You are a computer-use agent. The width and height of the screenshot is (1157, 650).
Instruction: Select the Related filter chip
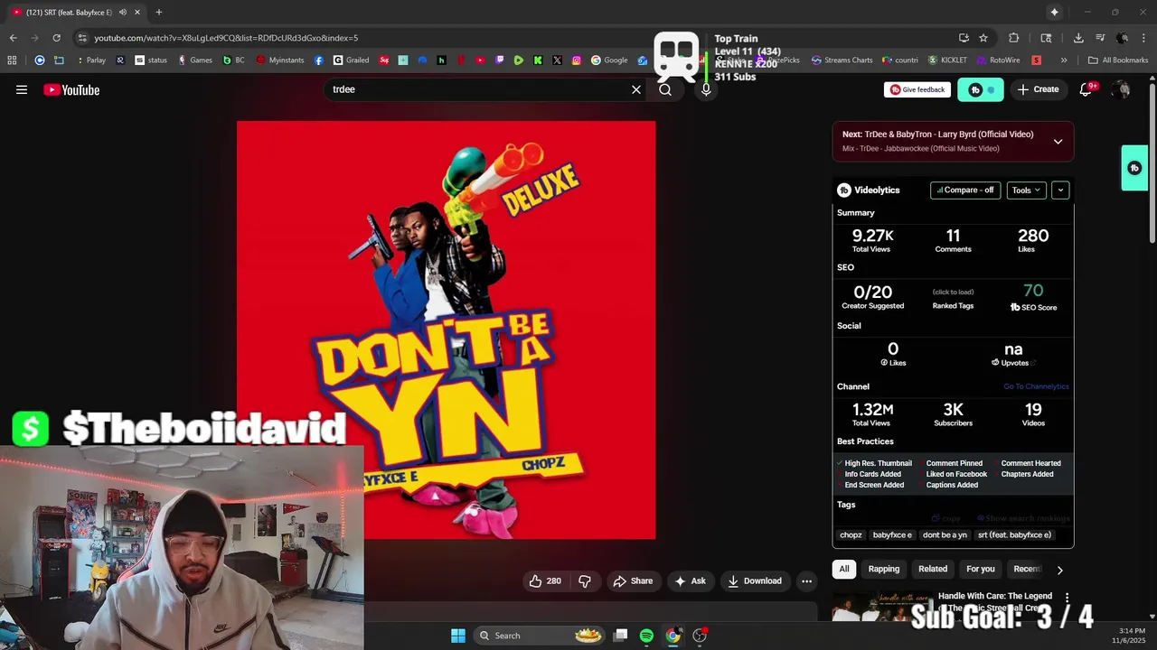(x=933, y=569)
